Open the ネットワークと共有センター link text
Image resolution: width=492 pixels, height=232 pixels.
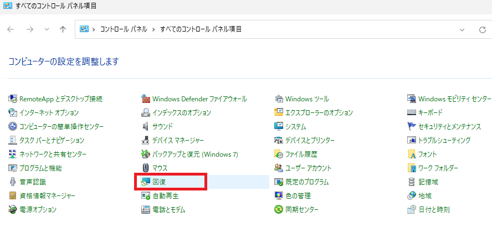tap(53, 154)
